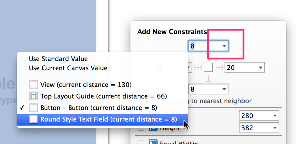303x144 pixels.
Task: Check the Height constraint checkbox
Action: [x=141, y=128]
